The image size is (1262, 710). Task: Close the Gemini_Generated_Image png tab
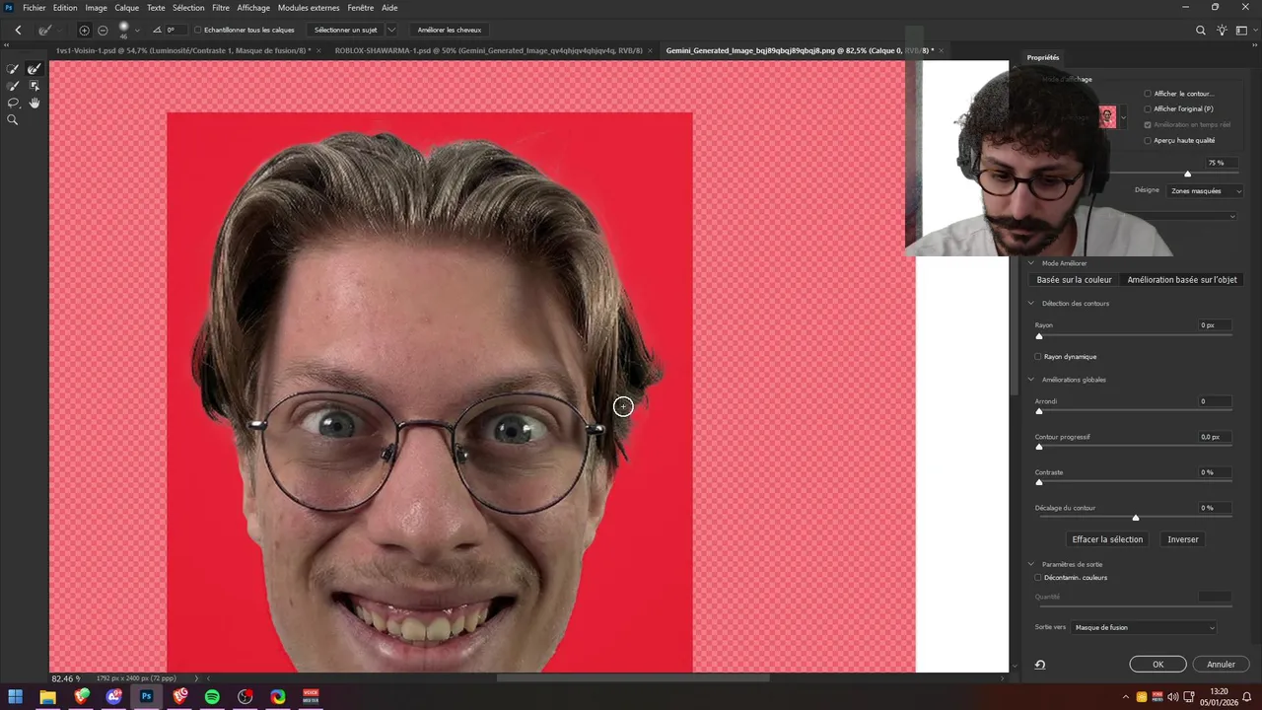pyautogui.click(x=942, y=50)
